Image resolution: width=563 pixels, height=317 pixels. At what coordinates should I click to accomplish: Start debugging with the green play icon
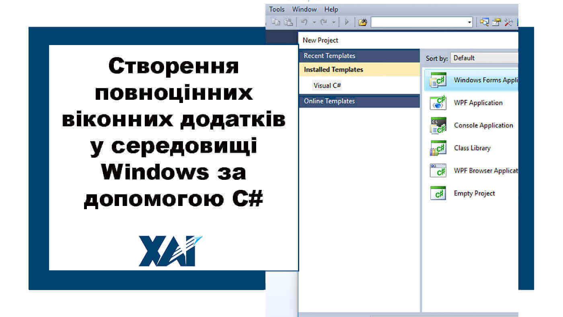coord(347,22)
